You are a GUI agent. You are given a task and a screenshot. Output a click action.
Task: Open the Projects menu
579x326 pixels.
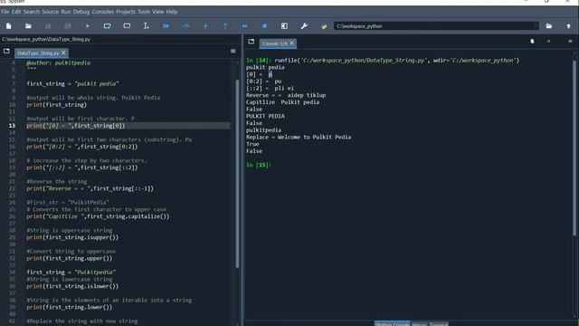coord(126,12)
